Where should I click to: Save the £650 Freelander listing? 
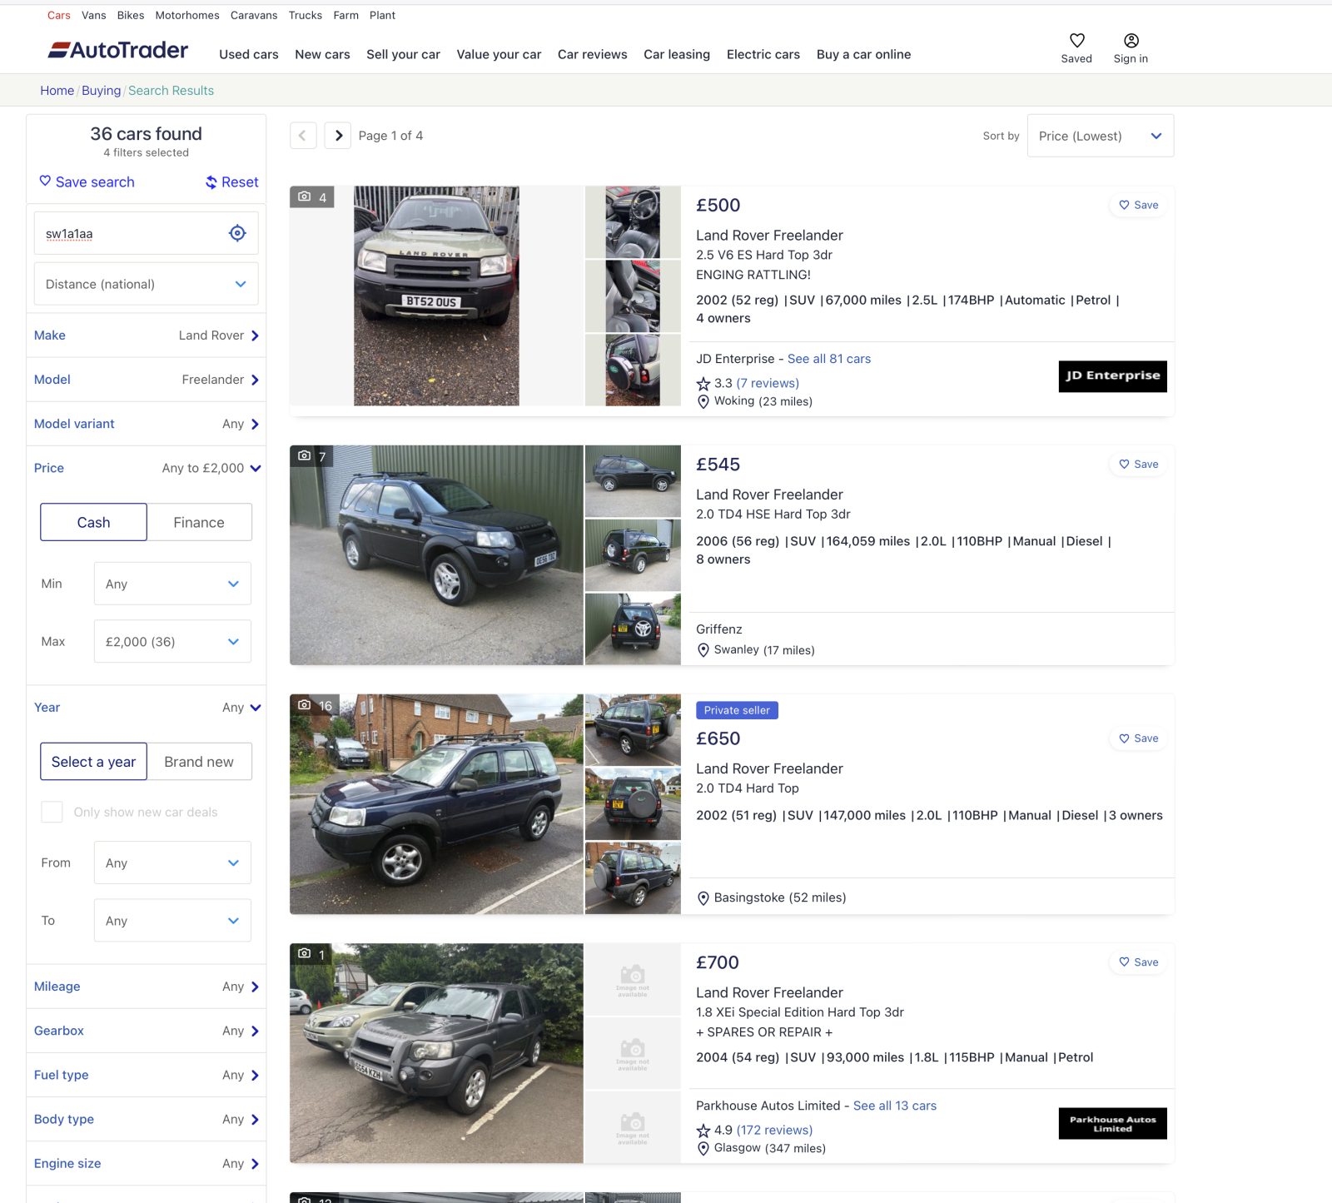[1138, 738]
